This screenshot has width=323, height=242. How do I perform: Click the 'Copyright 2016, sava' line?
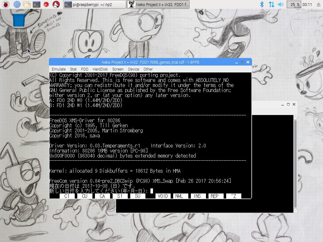coord(74,135)
